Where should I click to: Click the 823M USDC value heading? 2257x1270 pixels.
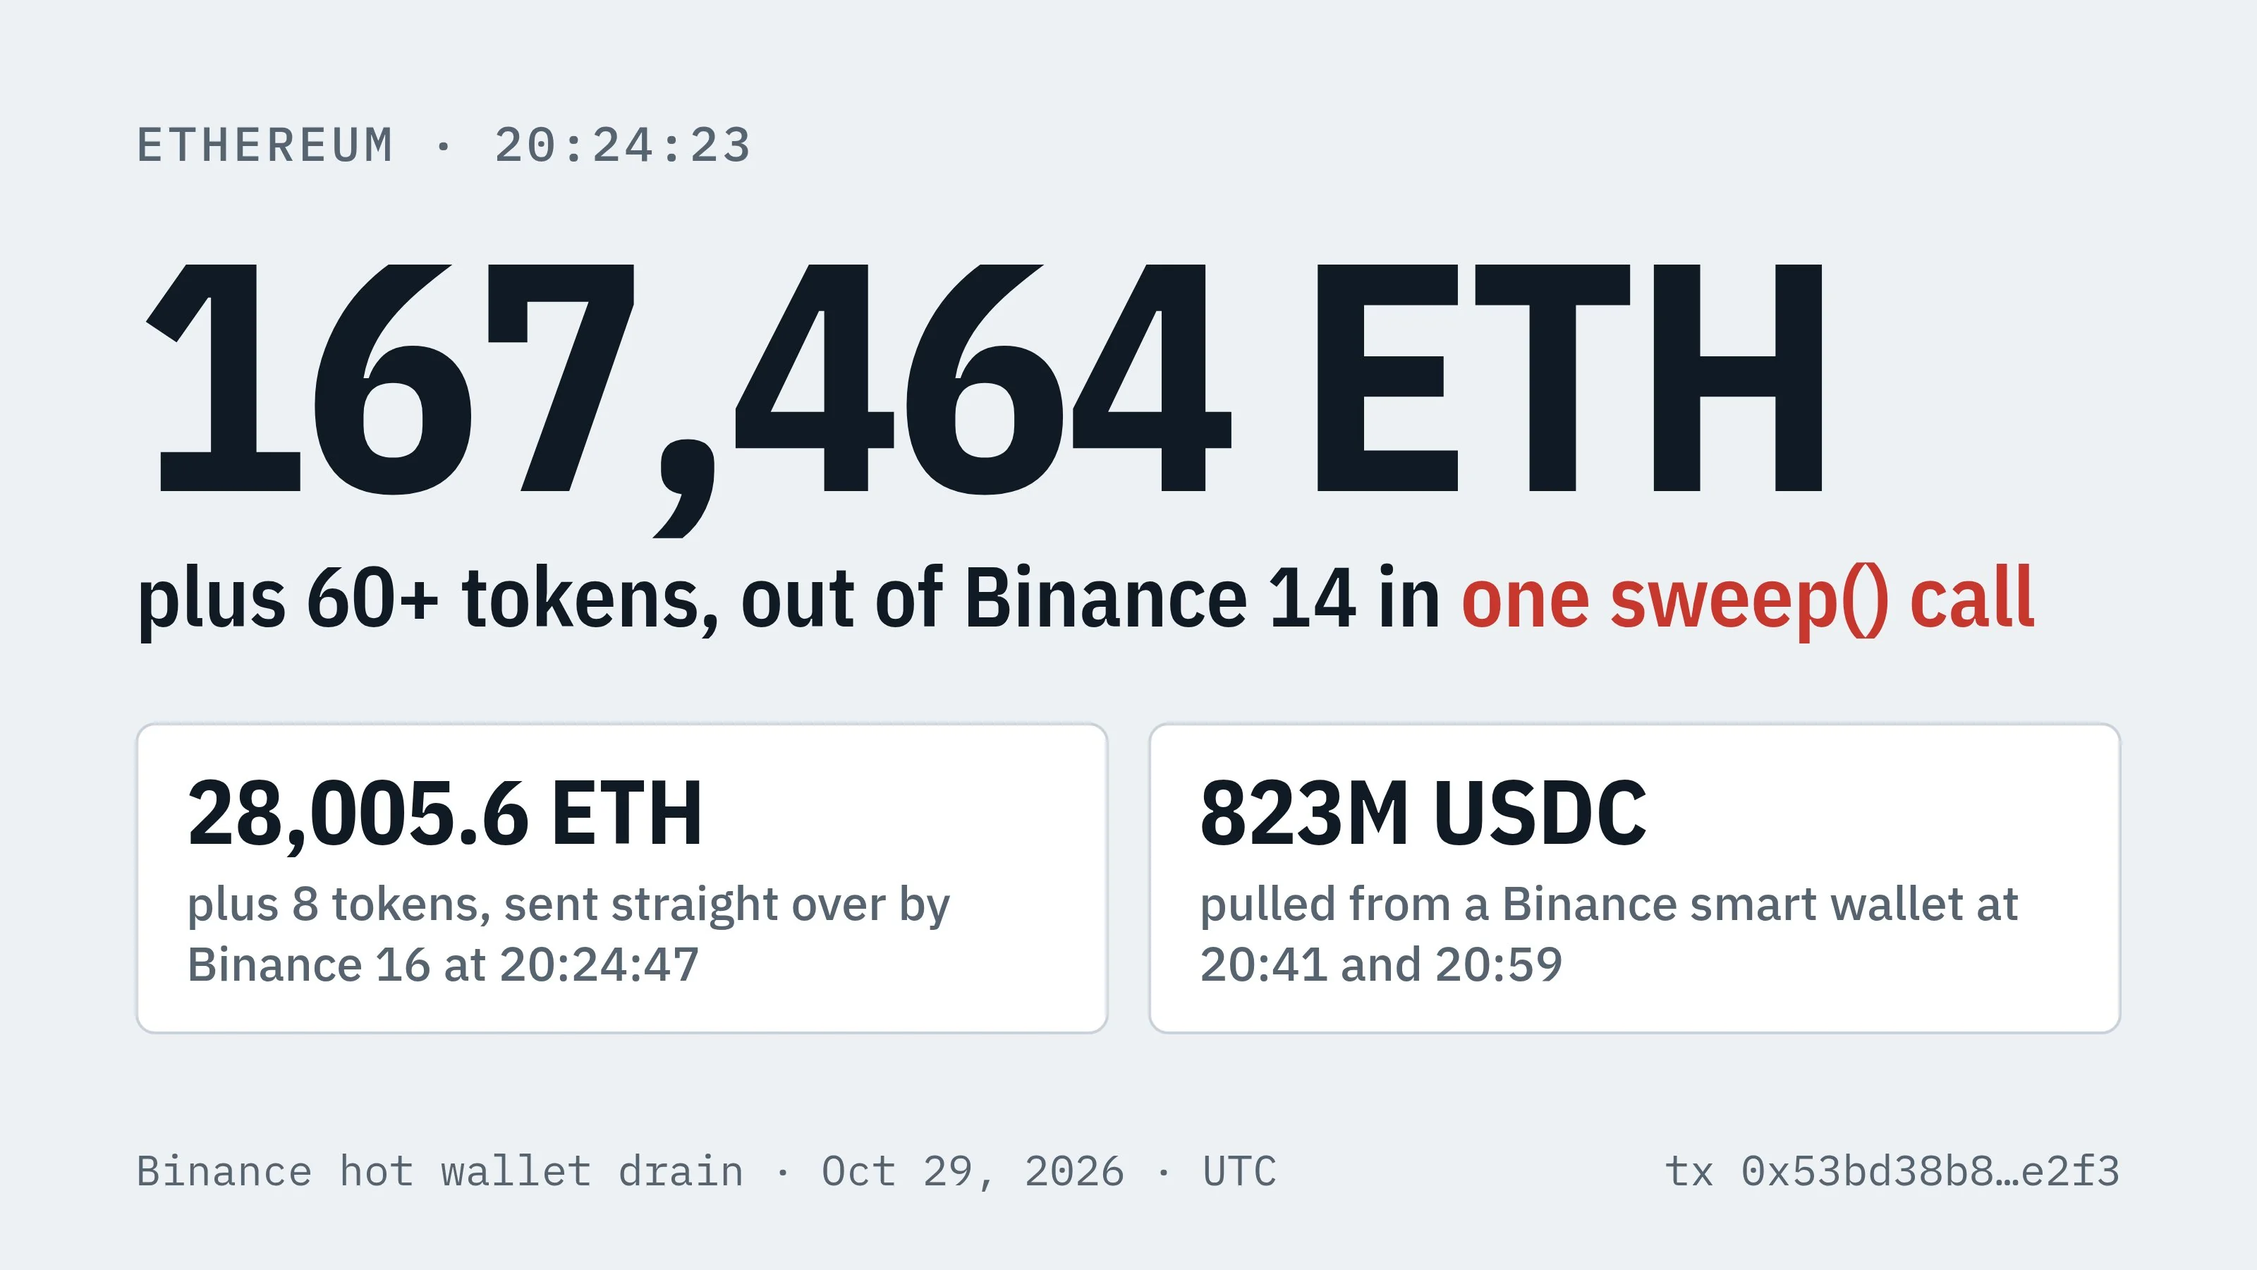click(x=1423, y=814)
